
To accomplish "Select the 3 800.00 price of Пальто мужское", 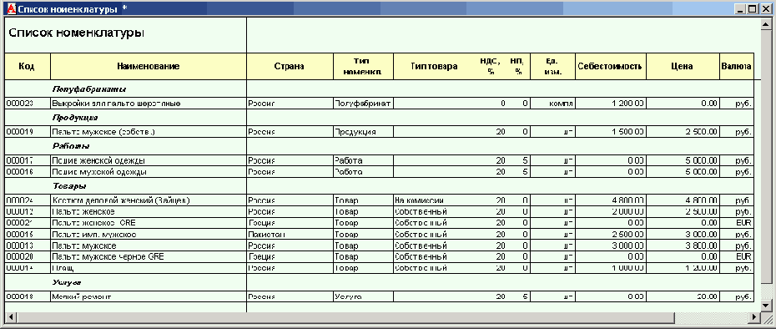I will 683,245.
